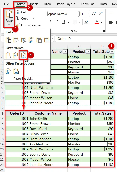The width and height of the screenshot is (117, 172).
Task: Select the $1,250 cell in row 20
Action: pos(102,149)
